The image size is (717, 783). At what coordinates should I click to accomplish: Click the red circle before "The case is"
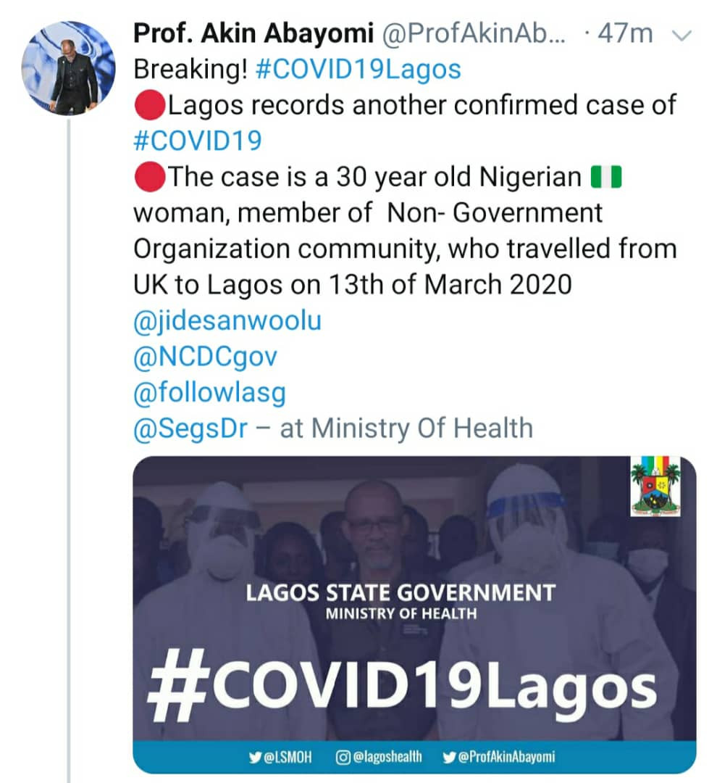148,177
